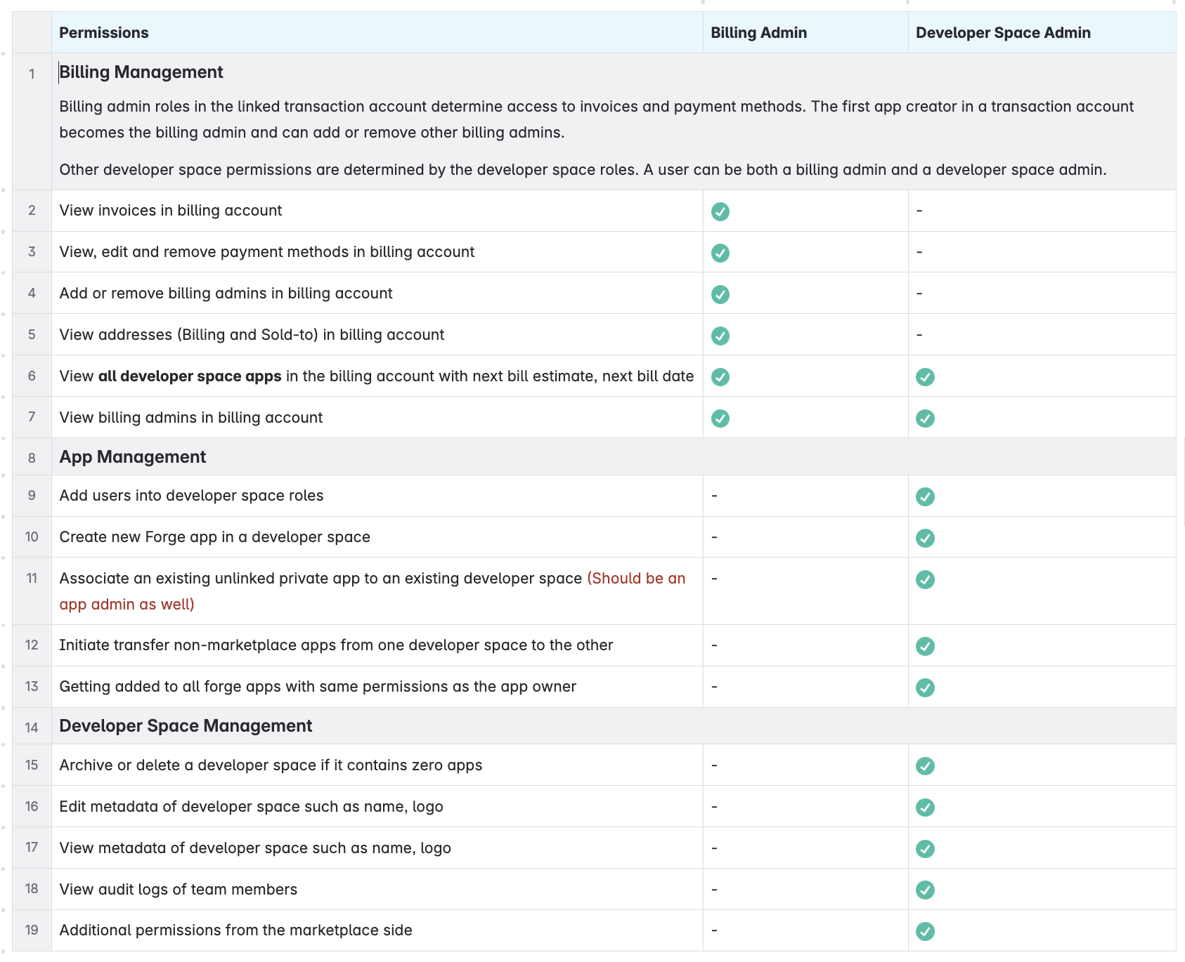Click the checkmark for Add users into developer space roles
Image resolution: width=1185 pixels, height=962 pixels.
(x=925, y=496)
